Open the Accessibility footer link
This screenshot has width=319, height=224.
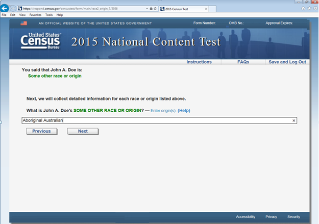pyautogui.click(x=246, y=217)
